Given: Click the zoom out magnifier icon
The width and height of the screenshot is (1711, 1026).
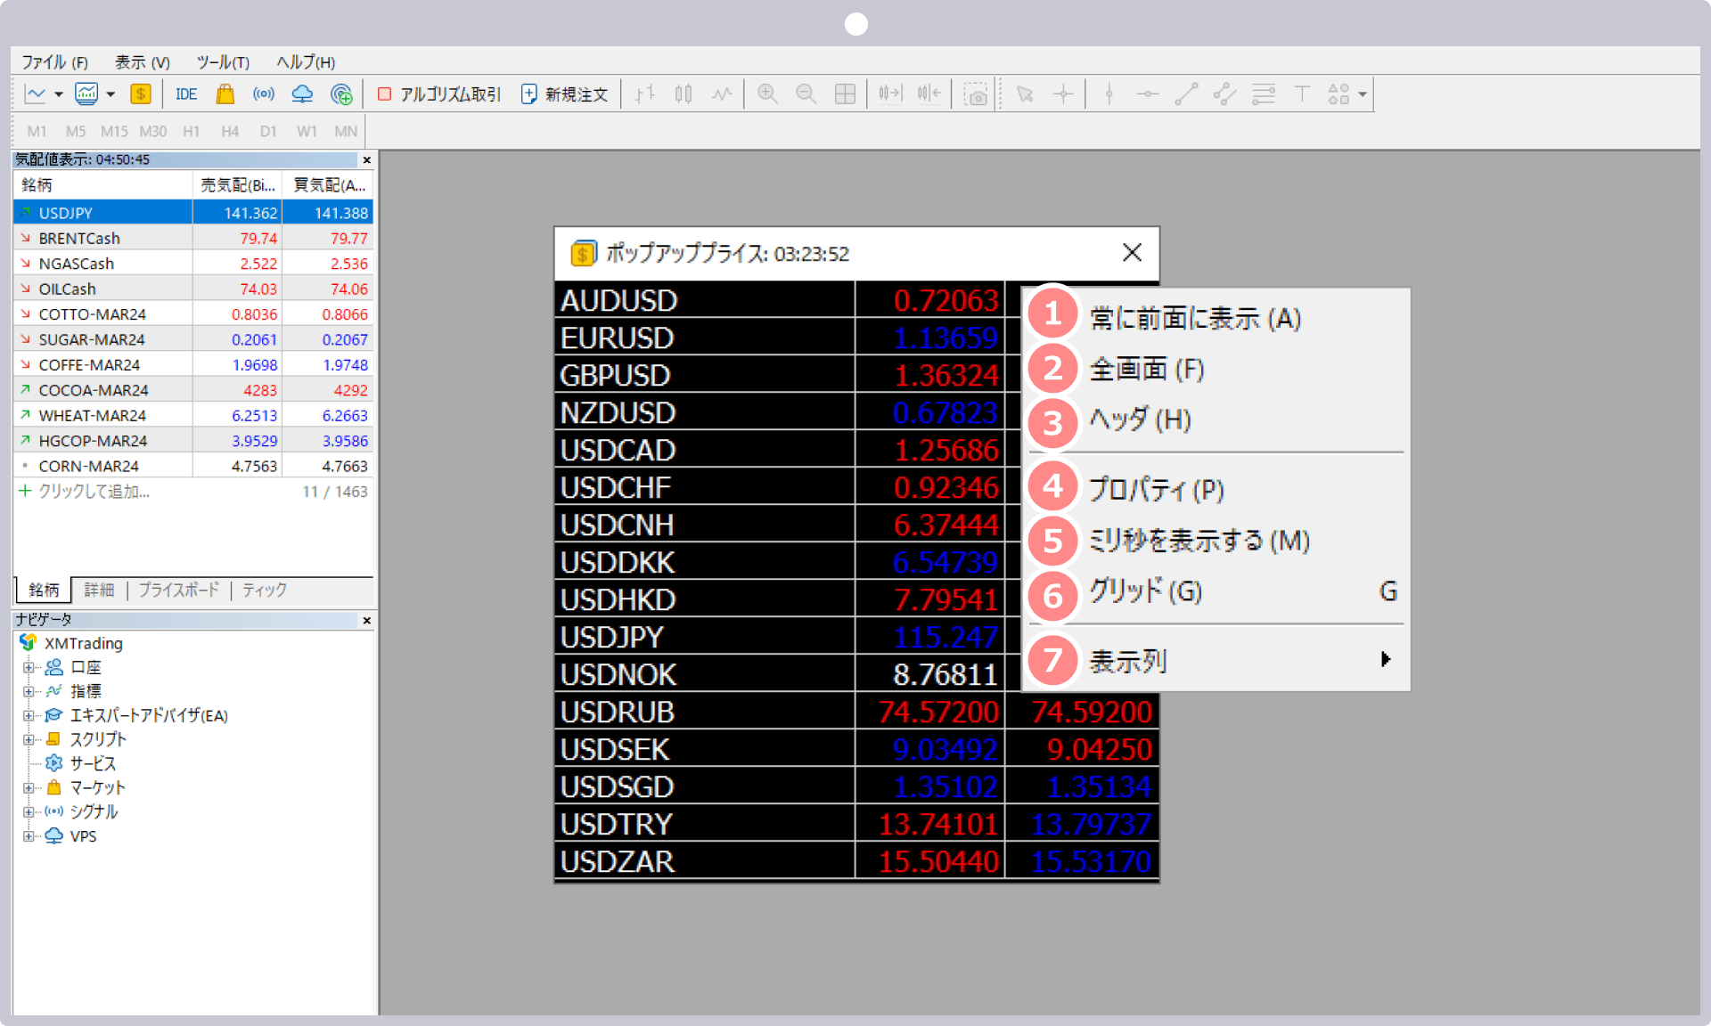Looking at the screenshot, I should point(806,94).
